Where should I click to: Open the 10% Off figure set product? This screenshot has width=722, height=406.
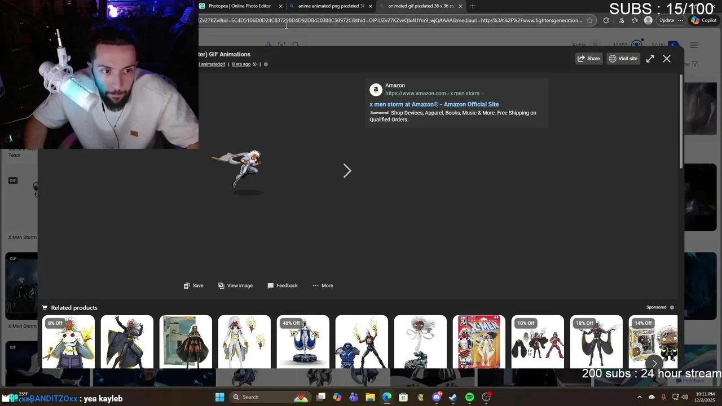click(x=538, y=342)
